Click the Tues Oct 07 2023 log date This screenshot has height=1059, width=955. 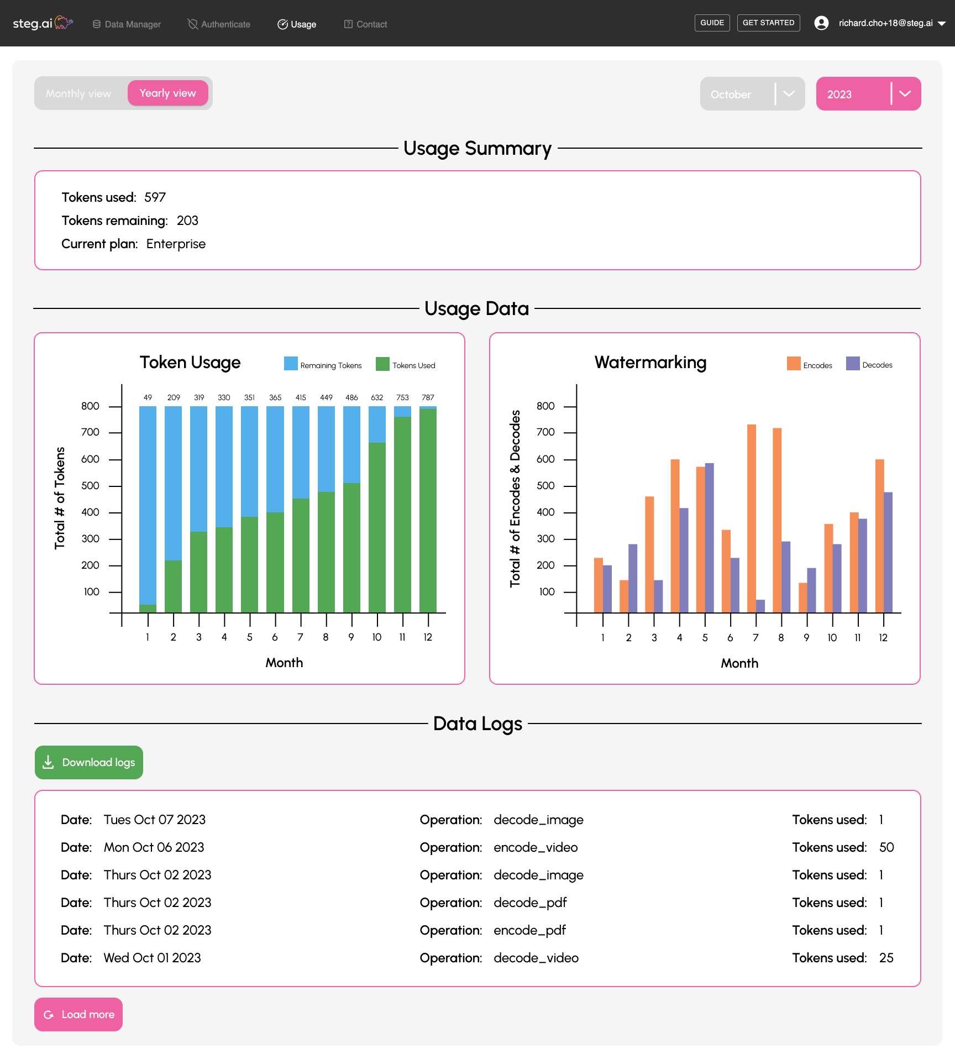pyautogui.click(x=155, y=820)
